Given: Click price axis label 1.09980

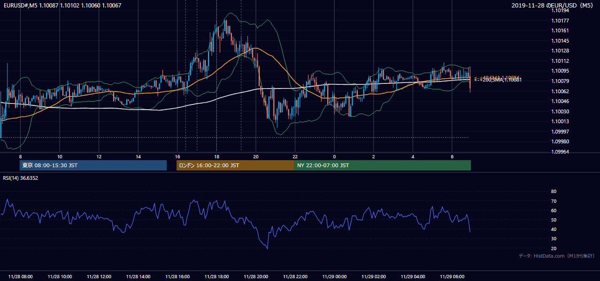Looking at the screenshot, I should [560, 141].
